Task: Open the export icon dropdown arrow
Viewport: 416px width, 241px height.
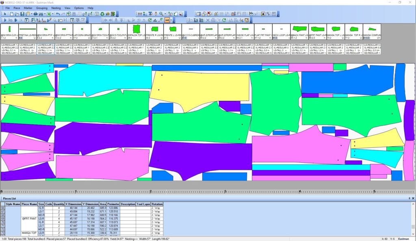Action: [x=52, y=14]
